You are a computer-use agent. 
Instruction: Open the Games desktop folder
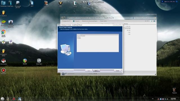[x=75, y=4]
